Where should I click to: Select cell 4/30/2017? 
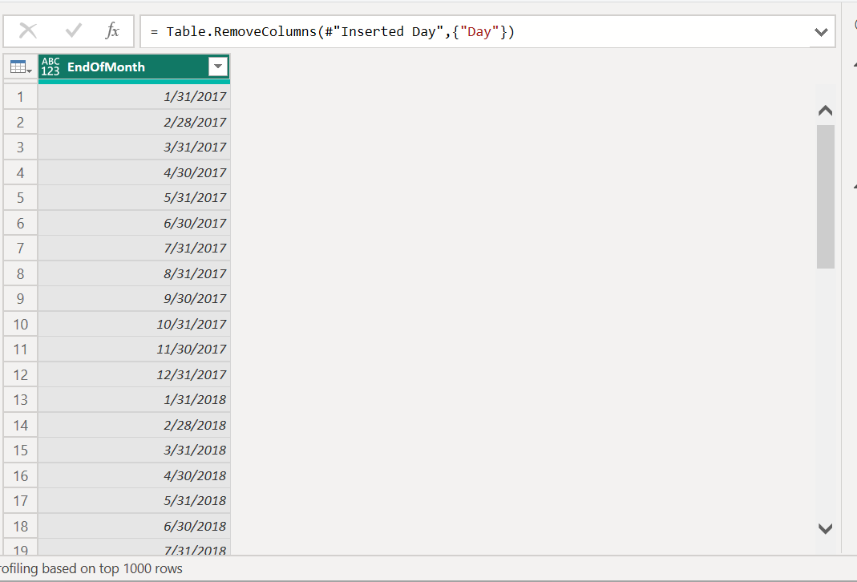pos(134,172)
